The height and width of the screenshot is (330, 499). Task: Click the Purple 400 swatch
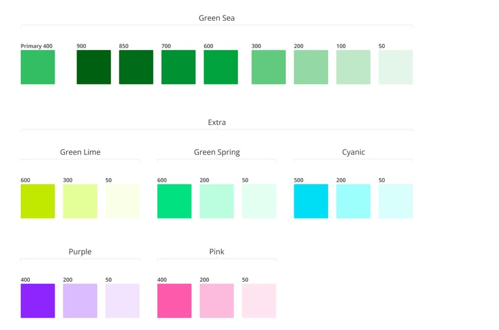pos(38,301)
